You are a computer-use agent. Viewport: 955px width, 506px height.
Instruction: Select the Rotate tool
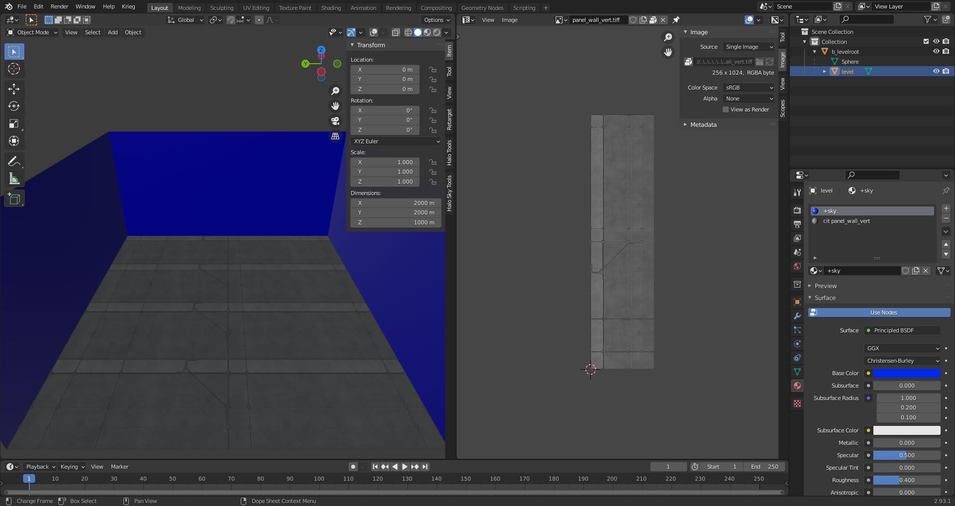coord(14,106)
